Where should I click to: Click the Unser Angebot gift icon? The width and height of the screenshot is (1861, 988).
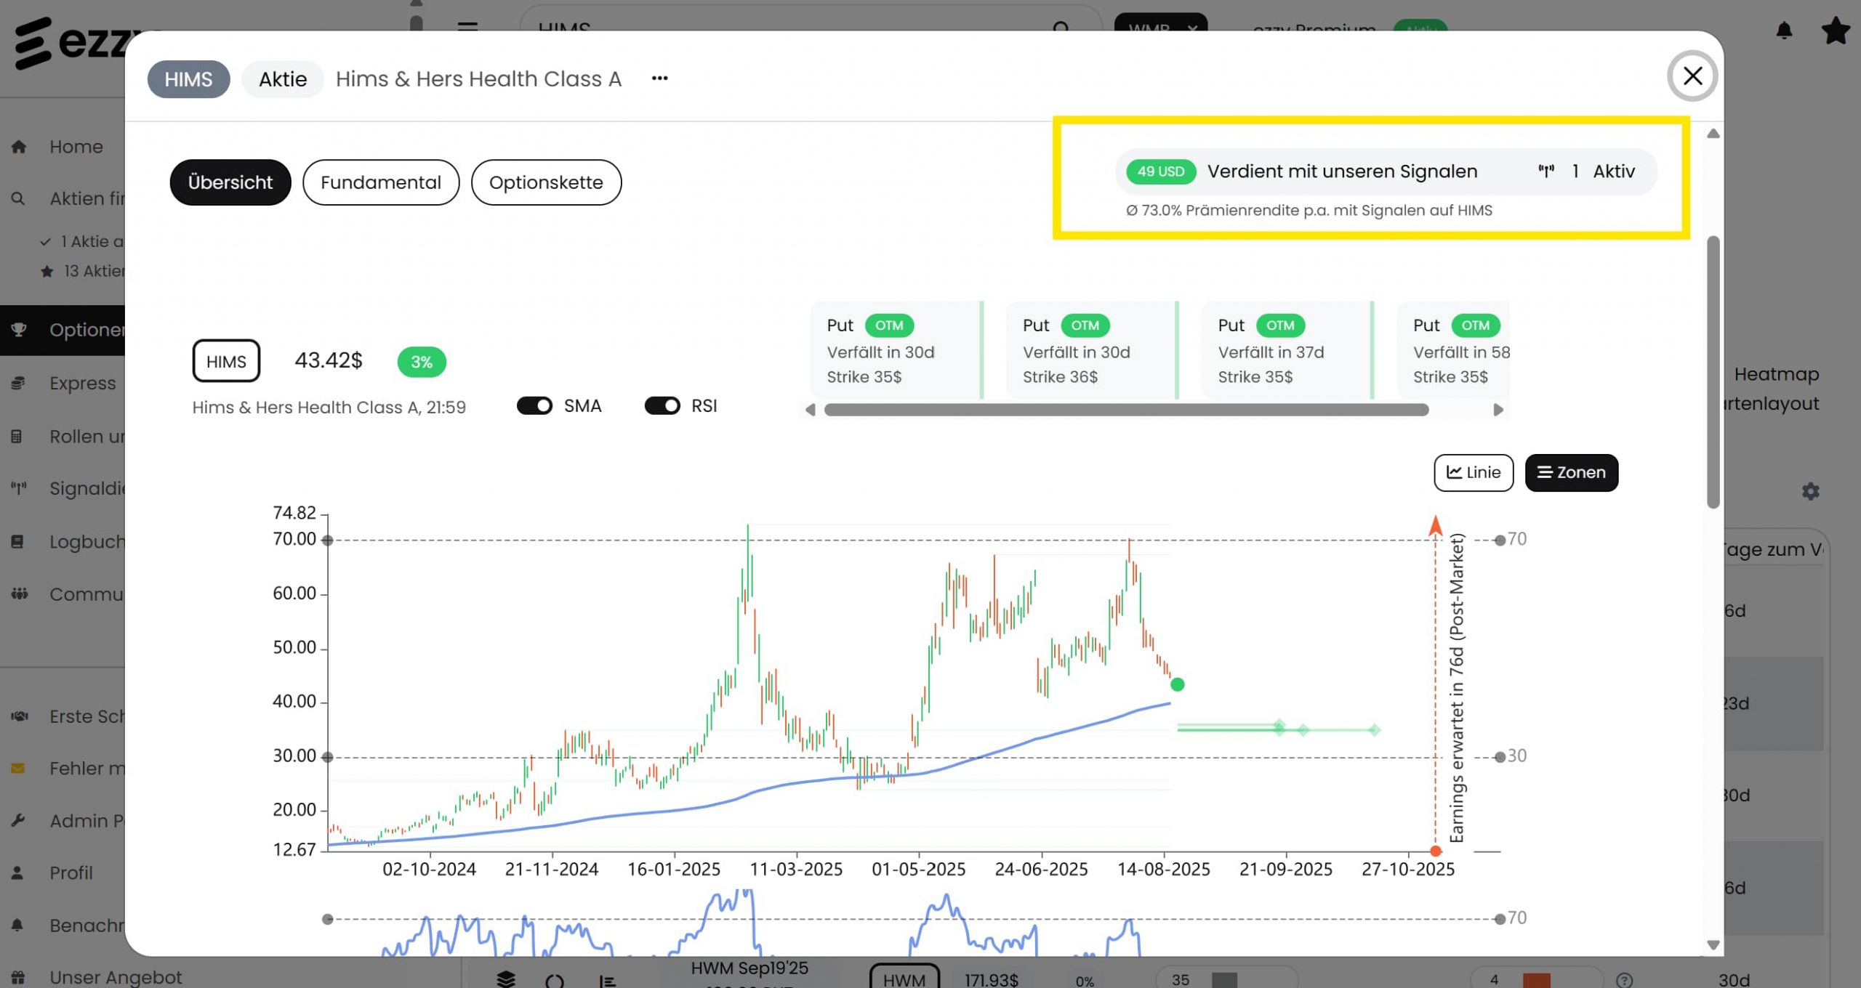(x=18, y=977)
